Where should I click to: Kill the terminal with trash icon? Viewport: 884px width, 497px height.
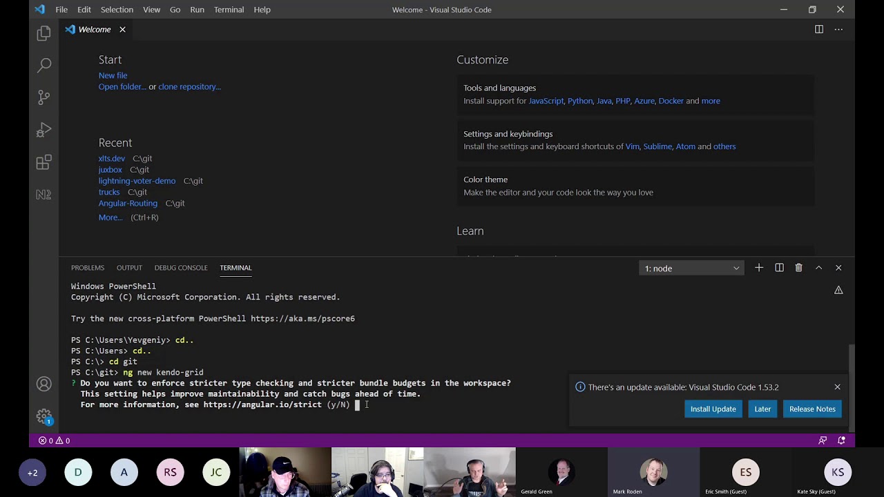[798, 268]
